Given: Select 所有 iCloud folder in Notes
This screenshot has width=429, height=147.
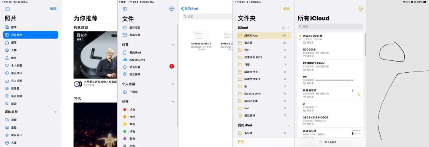Looking at the screenshot, I should [264, 36].
